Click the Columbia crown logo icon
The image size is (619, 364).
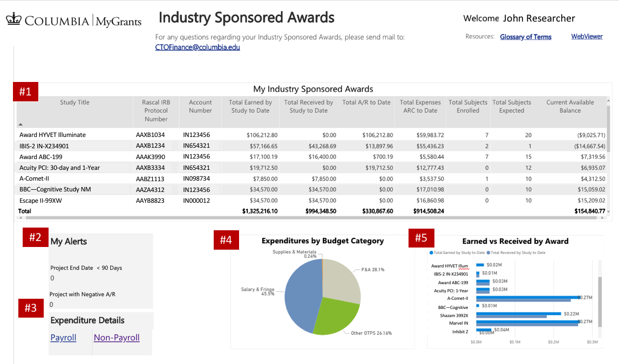[13, 19]
